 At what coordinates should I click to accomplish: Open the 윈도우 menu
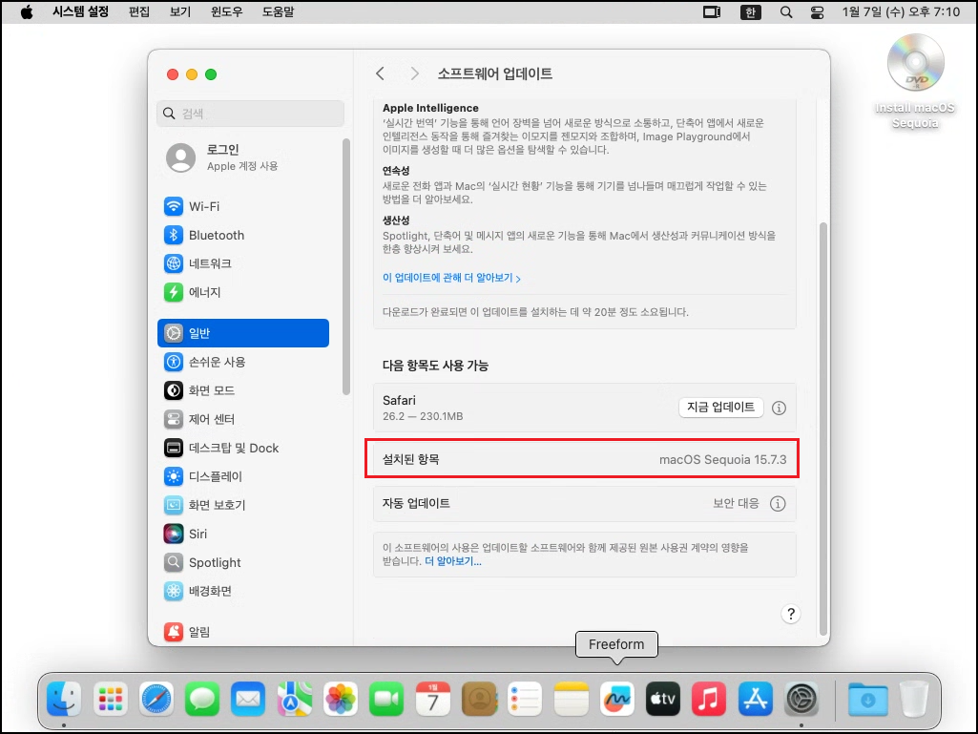click(226, 11)
